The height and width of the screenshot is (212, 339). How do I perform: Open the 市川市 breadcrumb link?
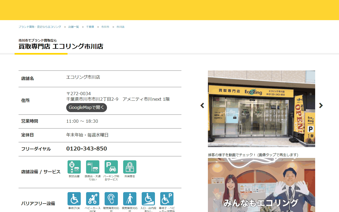coord(105,27)
